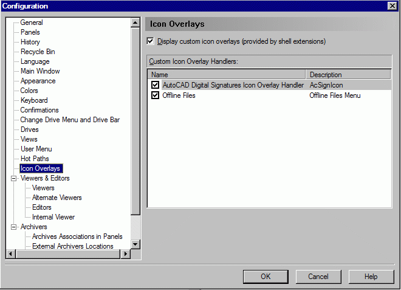Select Colors in configuration tree
The width and height of the screenshot is (401, 290).
[x=29, y=91]
